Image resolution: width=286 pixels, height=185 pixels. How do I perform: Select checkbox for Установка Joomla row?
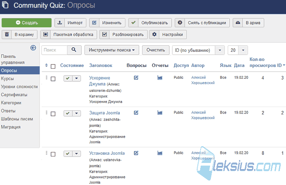tap(53, 154)
